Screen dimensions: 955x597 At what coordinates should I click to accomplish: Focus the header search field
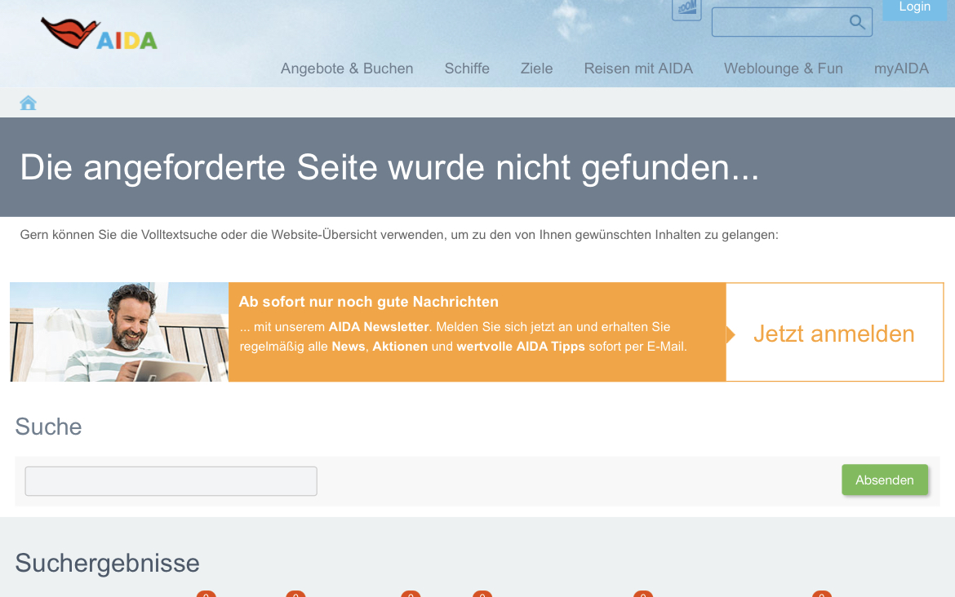[x=780, y=22]
